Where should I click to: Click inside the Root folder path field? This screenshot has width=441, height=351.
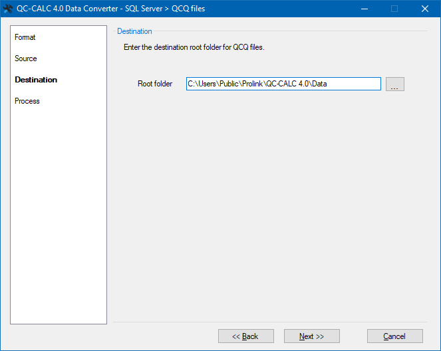tap(283, 84)
